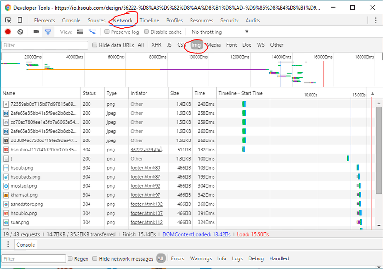The width and height of the screenshot is (383, 269).
Task: Click file icon of hsoubads.png row
Action: click(x=6, y=177)
